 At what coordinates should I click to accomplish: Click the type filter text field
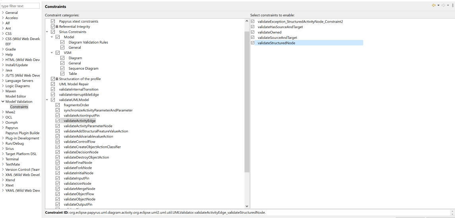pyautogui.click(x=20, y=6)
